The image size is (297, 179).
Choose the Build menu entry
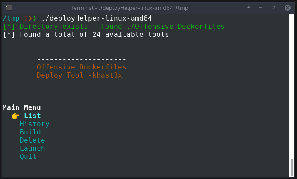coord(30,132)
